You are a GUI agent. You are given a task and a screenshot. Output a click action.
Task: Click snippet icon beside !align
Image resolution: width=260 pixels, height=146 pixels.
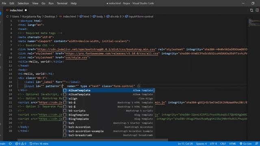(x=65, y=99)
